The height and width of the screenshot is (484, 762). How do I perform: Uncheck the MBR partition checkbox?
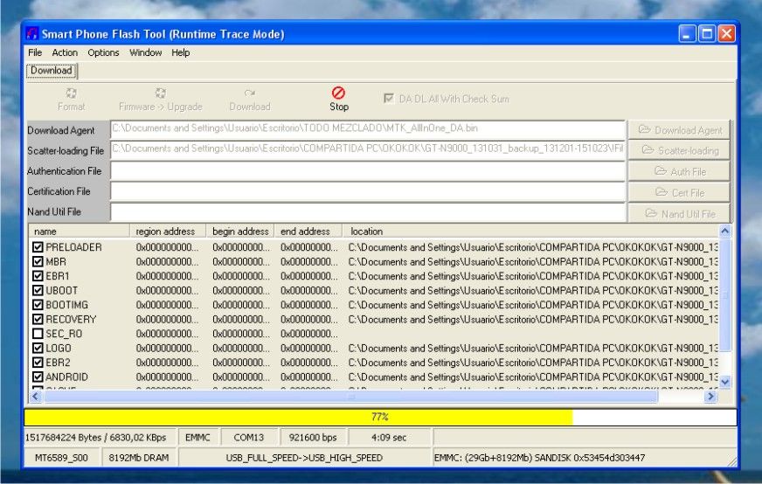coord(38,261)
